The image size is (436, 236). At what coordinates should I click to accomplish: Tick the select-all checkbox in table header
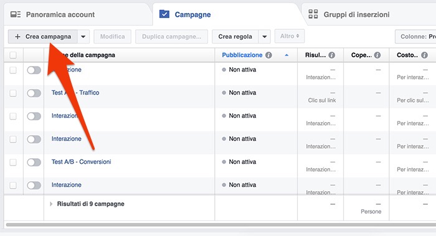coord(13,55)
